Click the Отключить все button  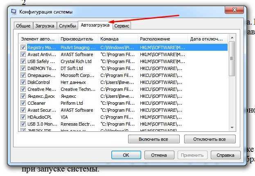coord(210,139)
